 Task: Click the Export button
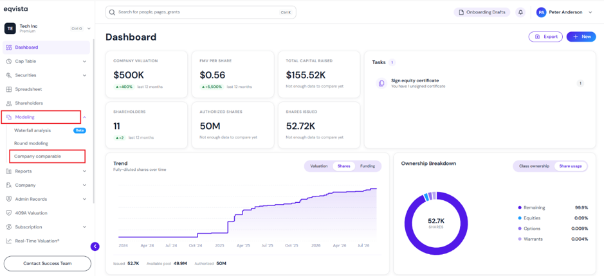(x=545, y=37)
